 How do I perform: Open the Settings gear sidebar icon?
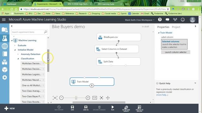(5, 78)
